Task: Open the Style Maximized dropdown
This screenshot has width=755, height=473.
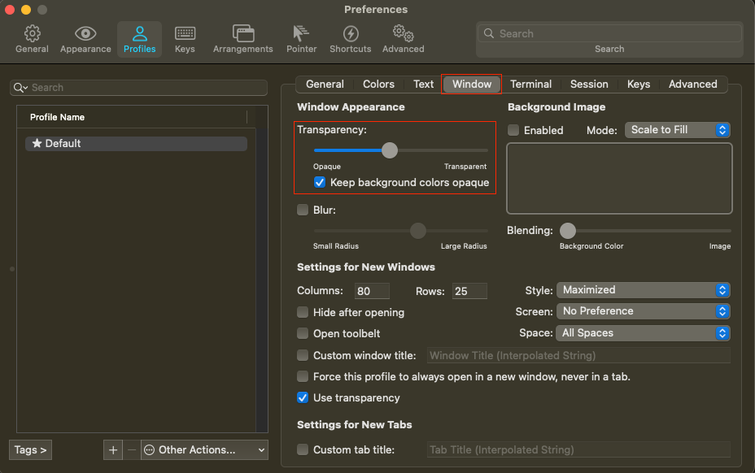Action: tap(644, 290)
